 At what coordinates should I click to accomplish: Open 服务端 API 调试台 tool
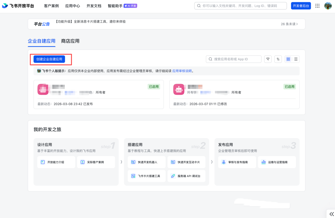[186, 176]
